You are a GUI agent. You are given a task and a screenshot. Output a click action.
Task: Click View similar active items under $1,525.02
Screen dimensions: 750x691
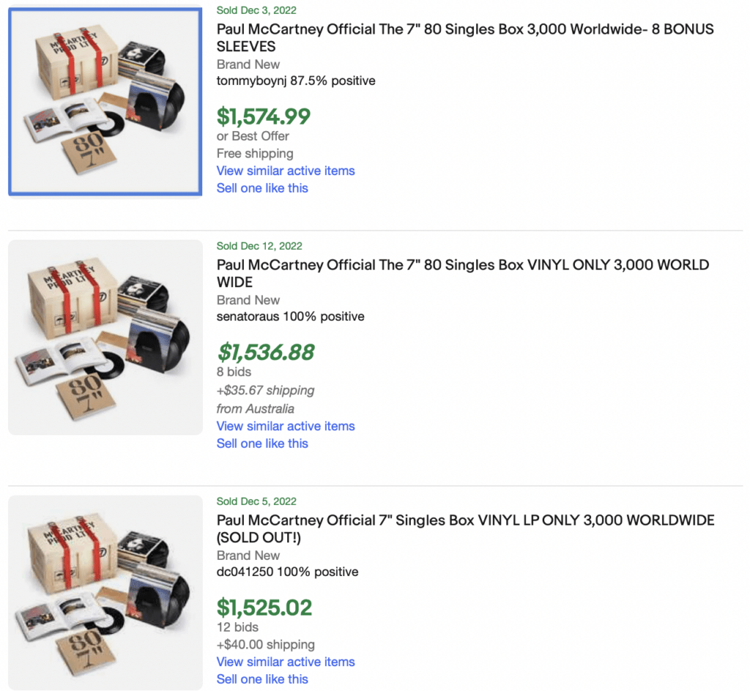coord(286,662)
